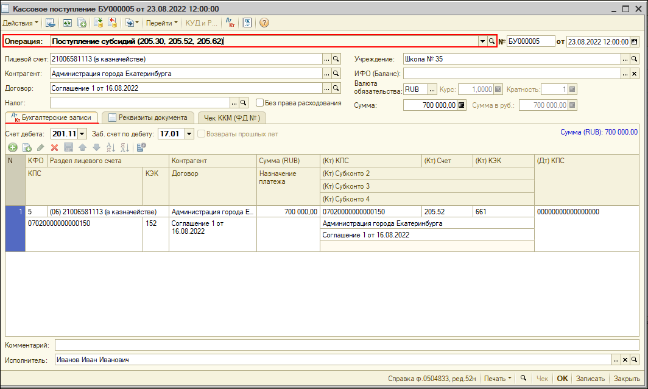Click the magnifier icon of Операция field
Image resolution: width=648 pixels, height=389 pixels.
click(x=491, y=41)
